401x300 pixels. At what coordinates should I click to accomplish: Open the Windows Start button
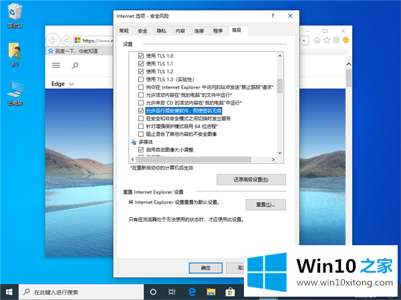(9, 292)
